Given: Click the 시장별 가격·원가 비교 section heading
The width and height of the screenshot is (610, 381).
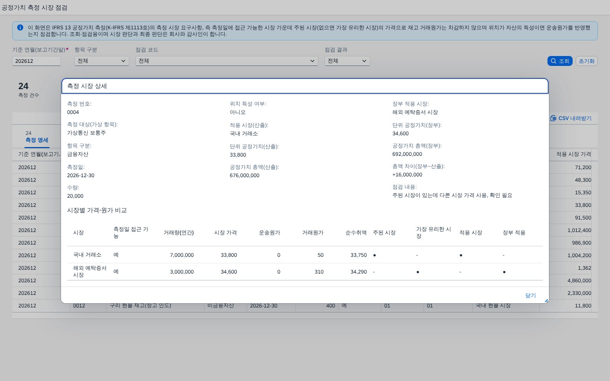Looking at the screenshot, I should click(x=97, y=210).
